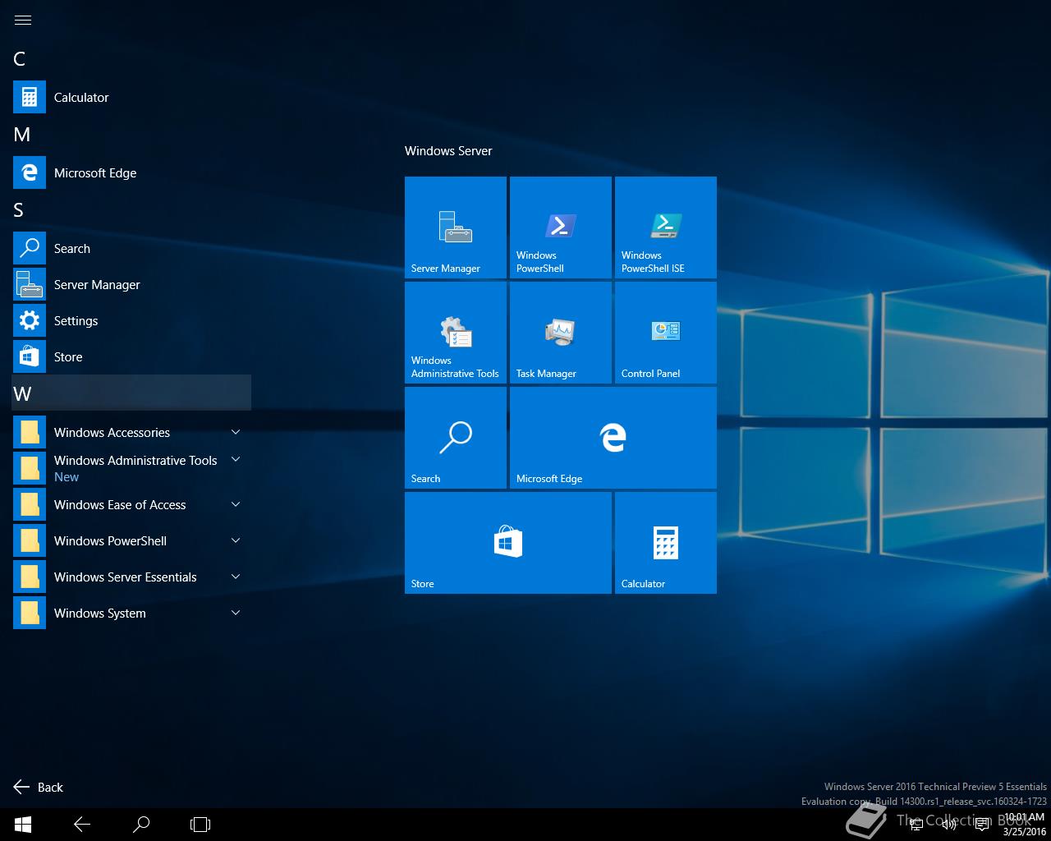Click Back at the bottom of list
Screen dimensions: 1051x841
click(39, 787)
